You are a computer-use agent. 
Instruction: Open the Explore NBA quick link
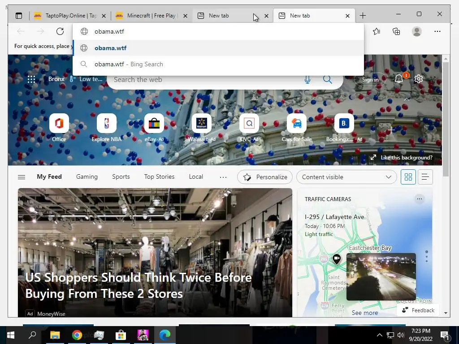coord(107,128)
